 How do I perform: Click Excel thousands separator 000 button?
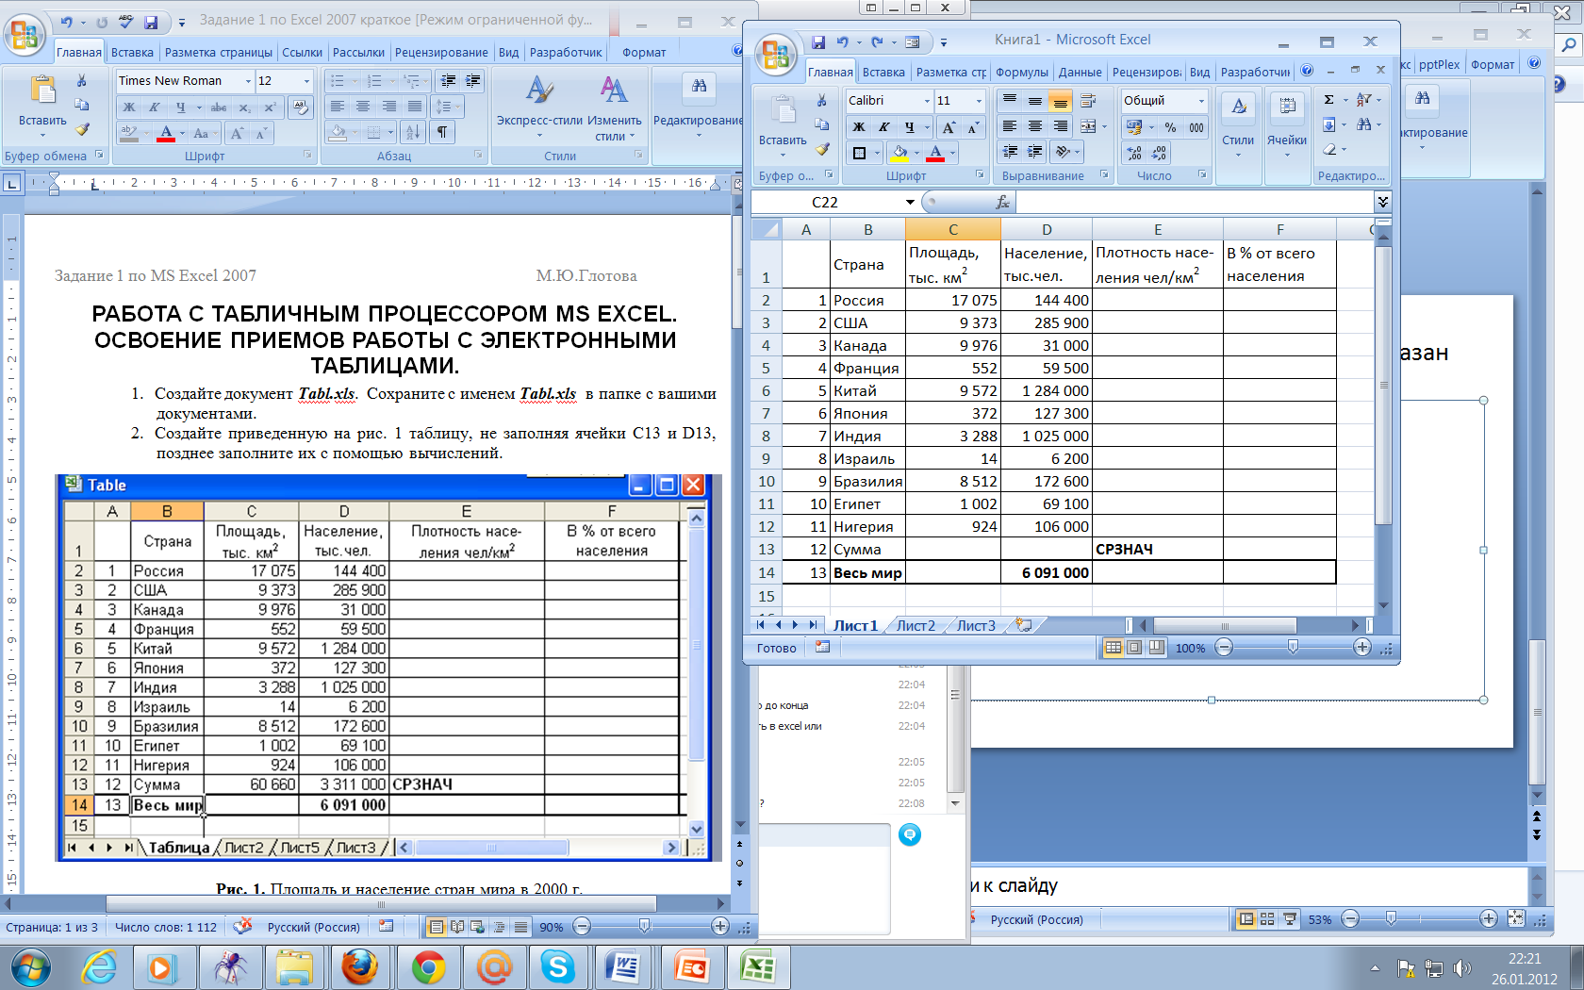pos(1196,127)
